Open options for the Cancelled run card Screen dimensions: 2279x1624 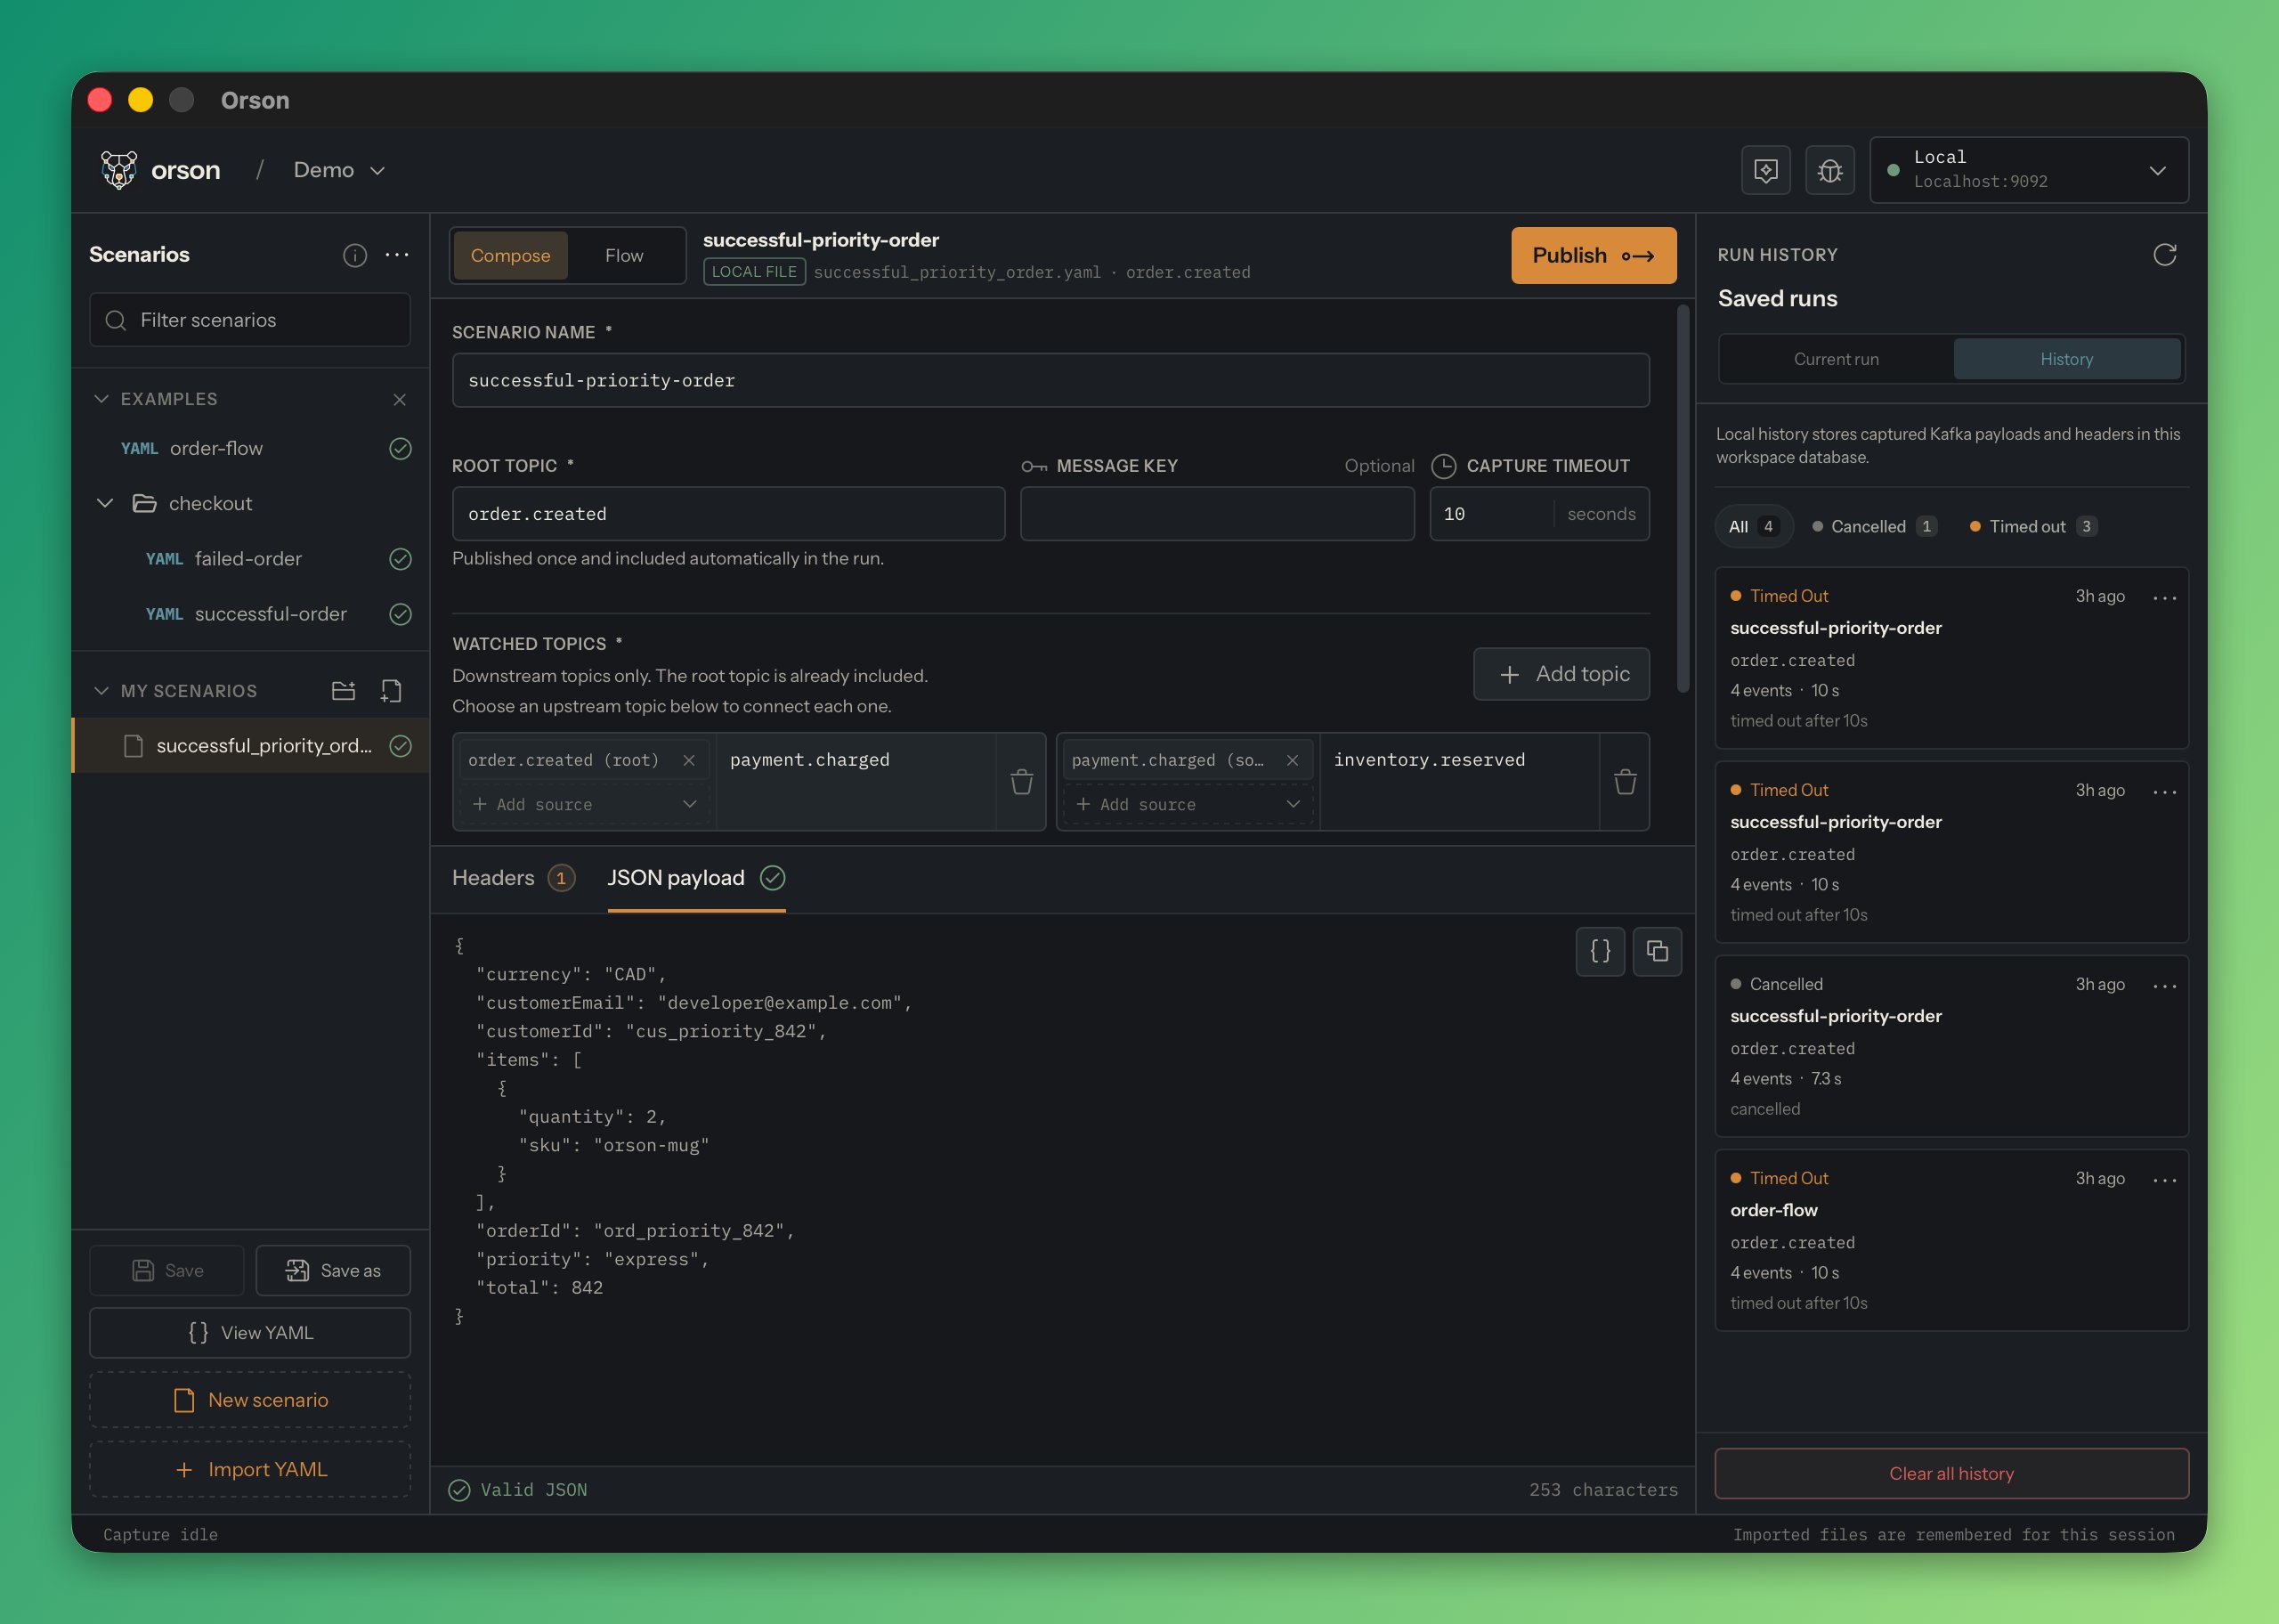click(x=2165, y=986)
